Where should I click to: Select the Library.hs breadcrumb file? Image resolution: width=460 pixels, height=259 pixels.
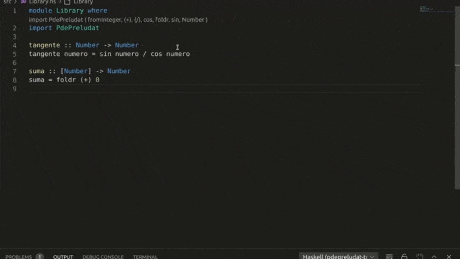coord(42,2)
